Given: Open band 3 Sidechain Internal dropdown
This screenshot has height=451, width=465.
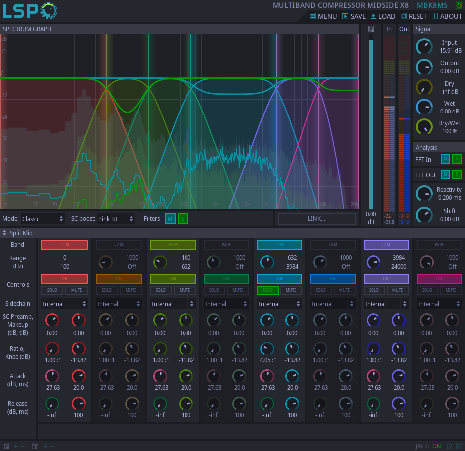Looking at the screenshot, I should (173, 304).
